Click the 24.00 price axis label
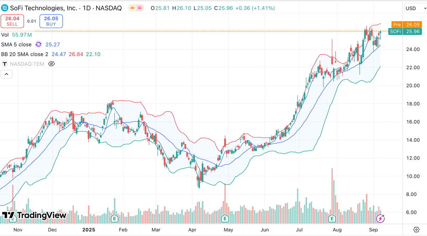This screenshot has width=427, height=236. [x=412, y=49]
